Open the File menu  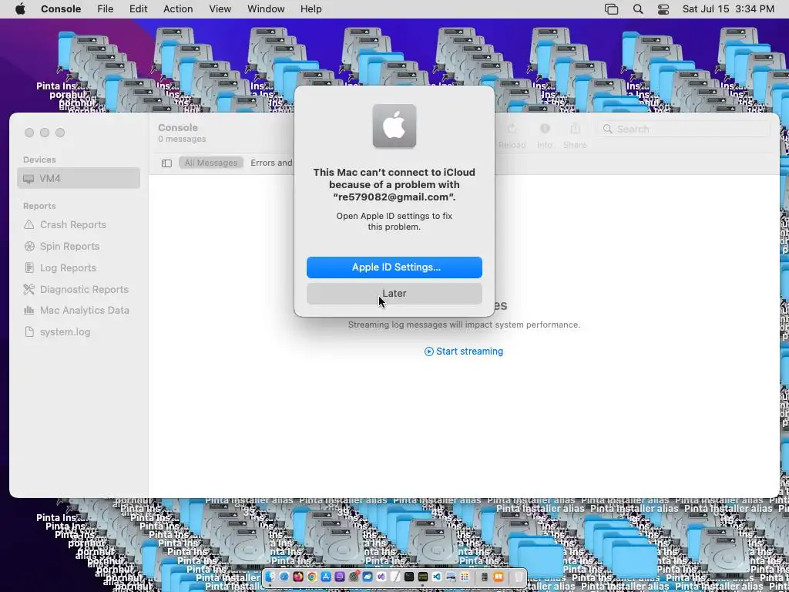pyautogui.click(x=105, y=9)
